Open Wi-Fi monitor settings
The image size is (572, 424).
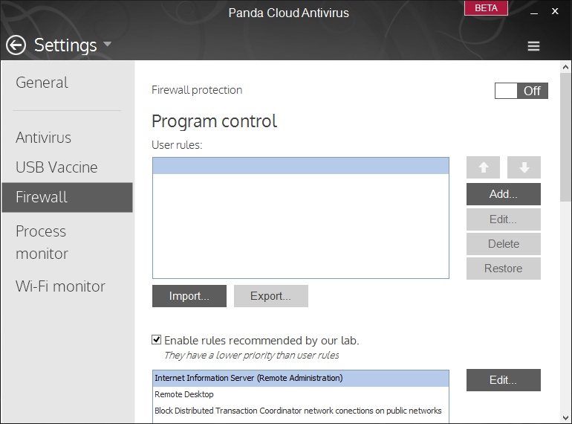click(x=60, y=286)
